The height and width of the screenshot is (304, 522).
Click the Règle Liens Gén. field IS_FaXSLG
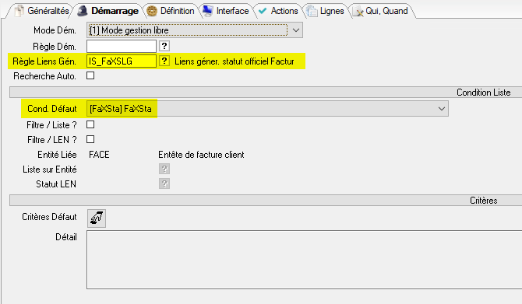tap(122, 61)
